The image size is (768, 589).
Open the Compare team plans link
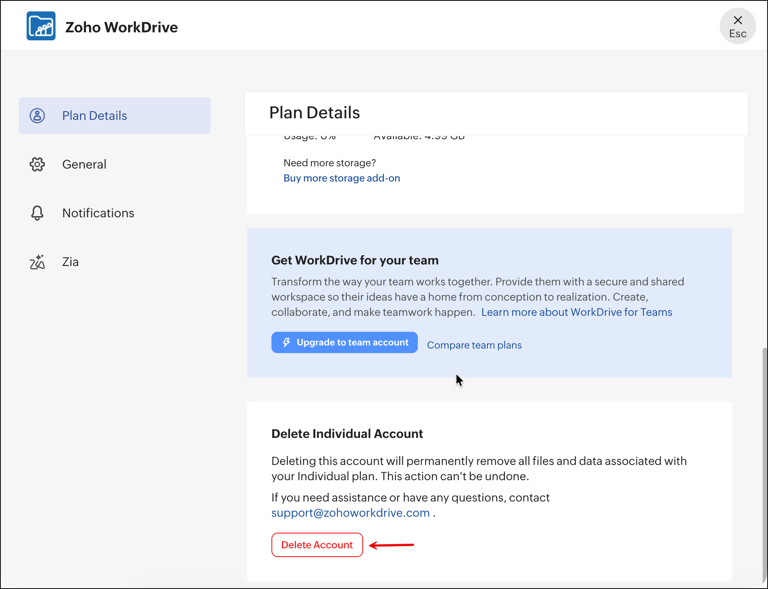474,345
